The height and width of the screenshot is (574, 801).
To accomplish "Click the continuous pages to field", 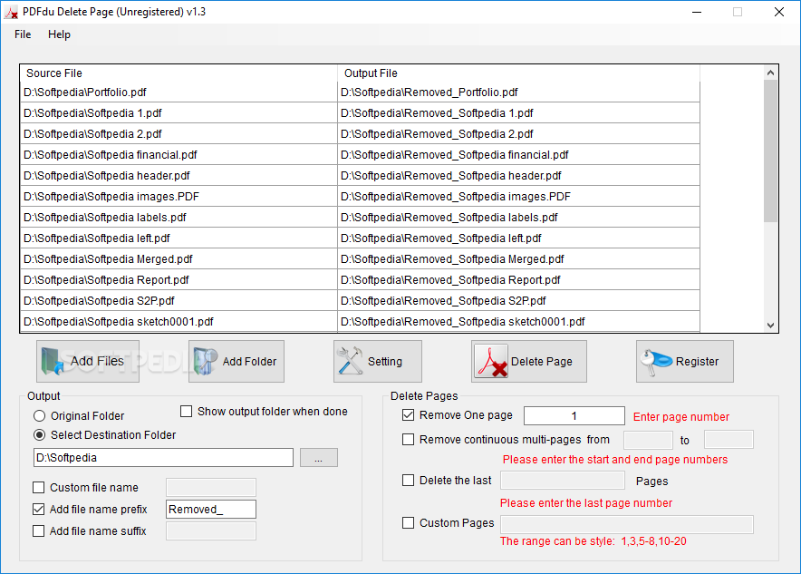I will [729, 440].
